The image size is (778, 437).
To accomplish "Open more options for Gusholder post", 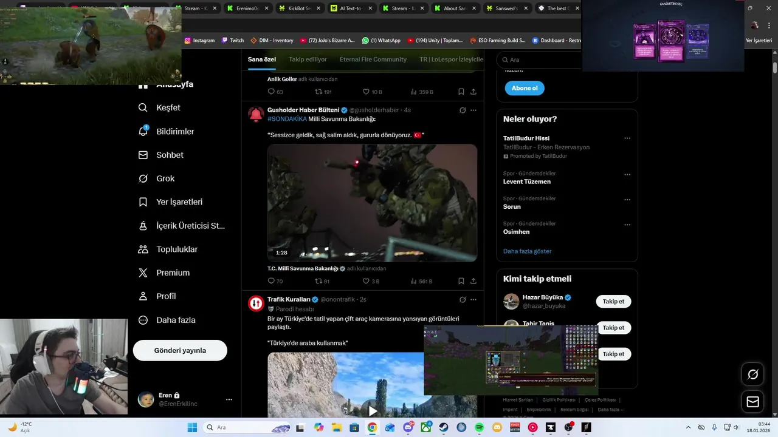I will [473, 110].
